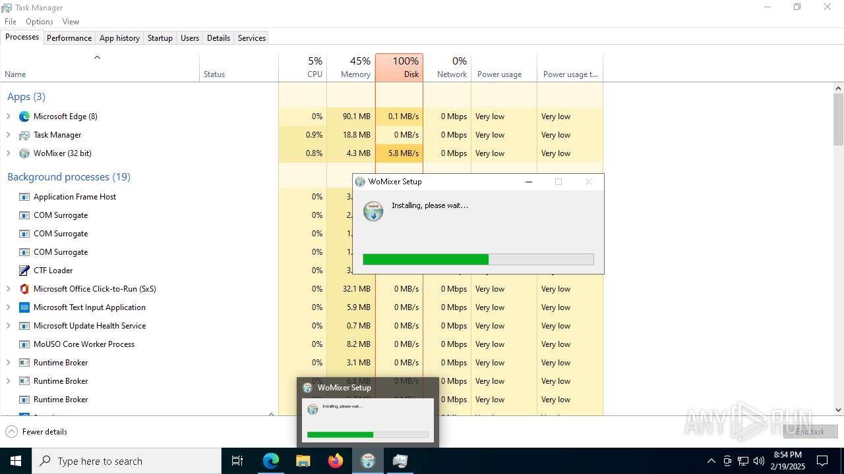Click the WoMixer Setup installation progress bar
844x474 pixels.
click(x=478, y=259)
